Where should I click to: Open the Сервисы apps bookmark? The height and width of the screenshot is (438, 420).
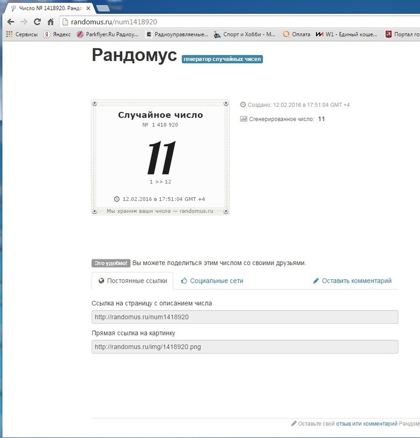tap(22, 34)
